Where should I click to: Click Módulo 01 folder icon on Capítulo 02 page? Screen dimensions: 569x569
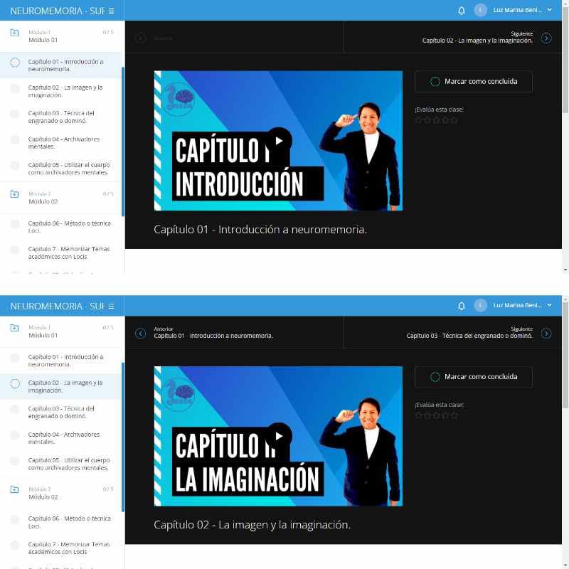(x=15, y=328)
